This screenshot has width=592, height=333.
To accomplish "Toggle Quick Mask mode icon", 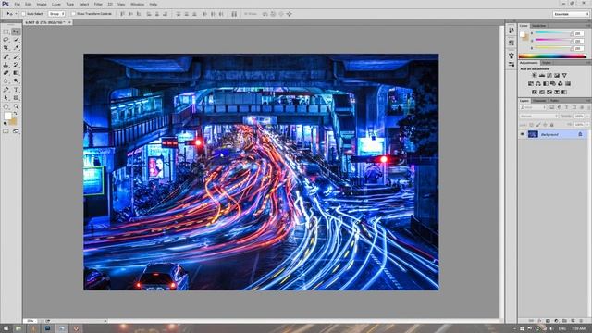I will pyautogui.click(x=6, y=131).
